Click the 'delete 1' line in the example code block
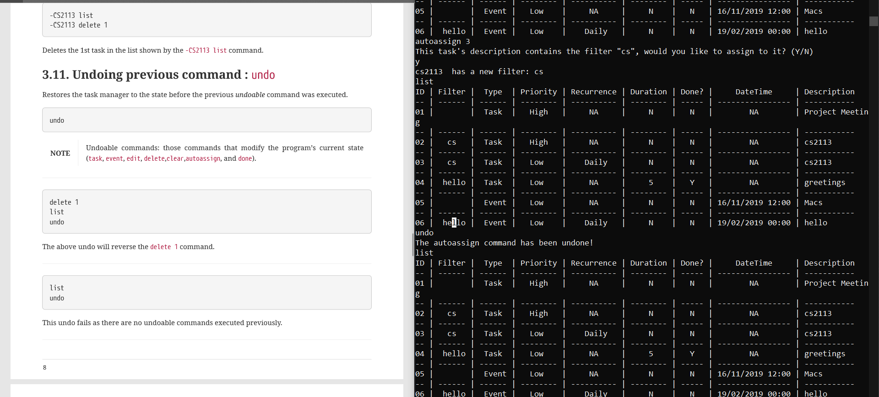Screen dimensions: 879x397 pyautogui.click(x=64, y=202)
